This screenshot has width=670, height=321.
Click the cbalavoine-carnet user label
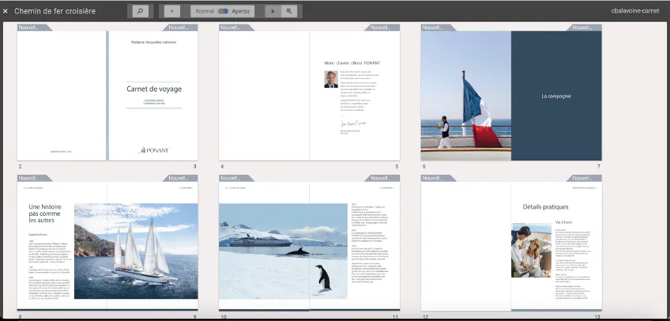(635, 11)
